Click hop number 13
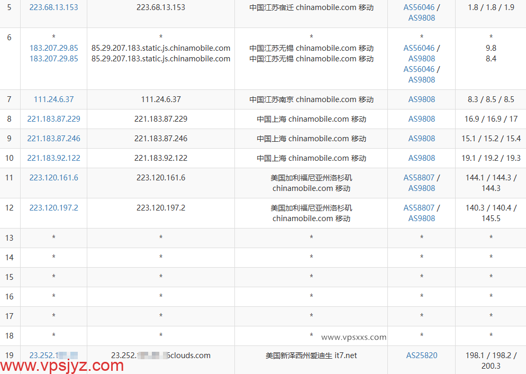526x374 pixels. click(10, 238)
